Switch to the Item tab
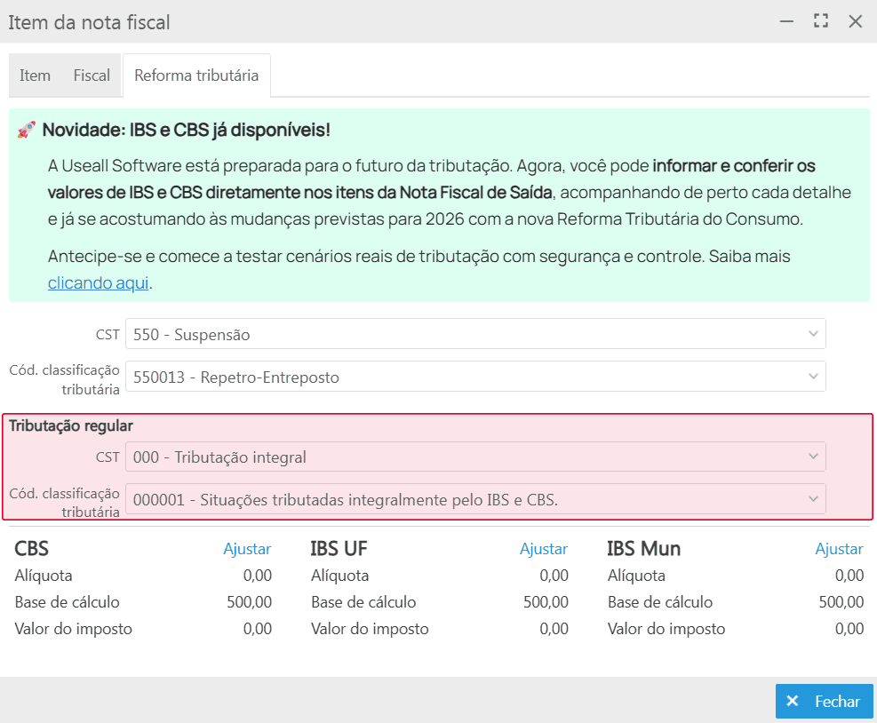877x723 pixels. click(36, 75)
